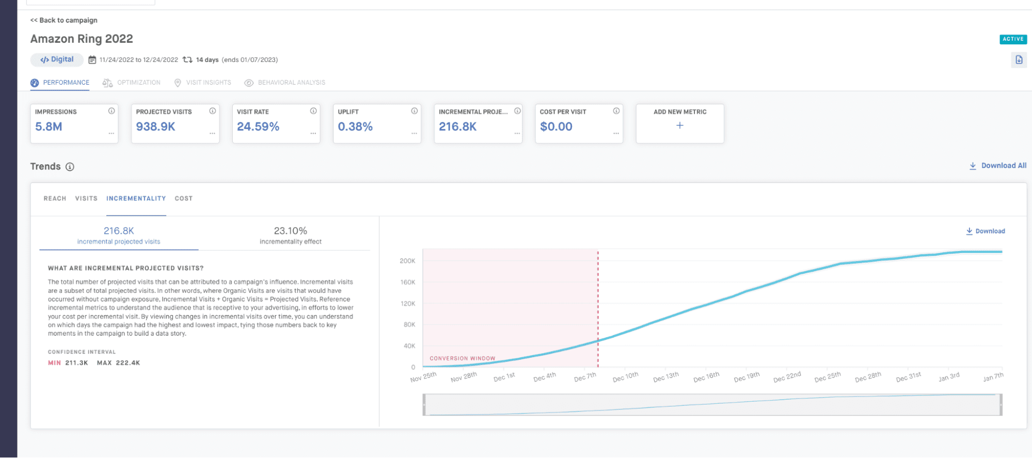Click the calendar icon beside campaign dates
1032x458 pixels.
92,60
